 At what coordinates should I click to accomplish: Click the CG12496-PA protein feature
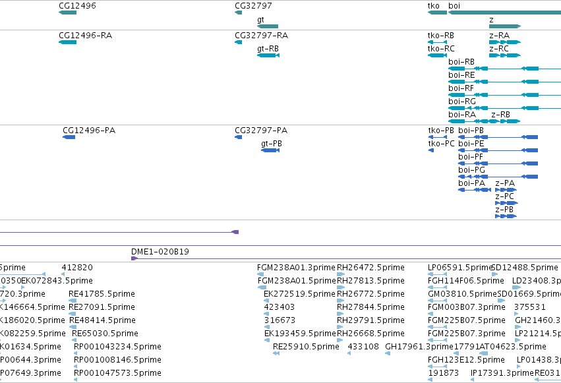click(x=69, y=137)
